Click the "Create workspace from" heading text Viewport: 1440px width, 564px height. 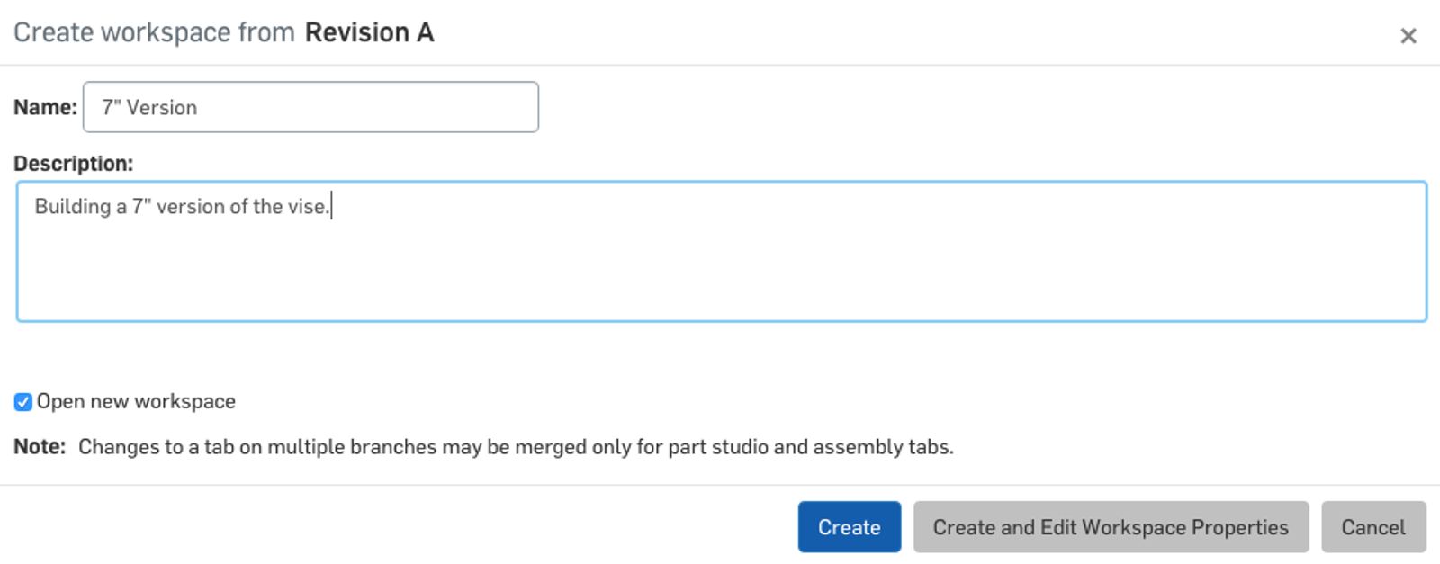point(154,33)
